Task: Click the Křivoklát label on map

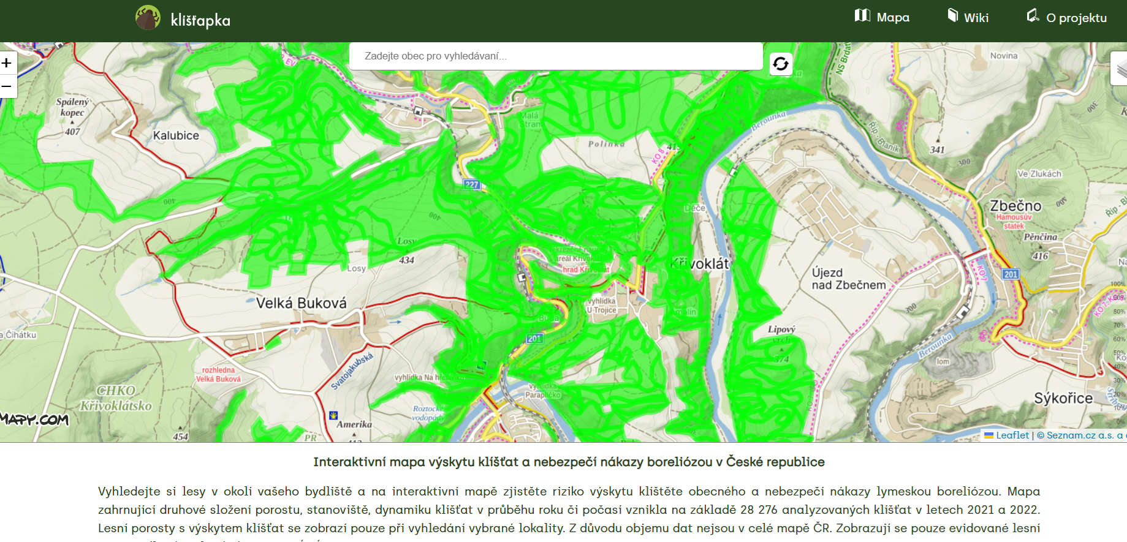Action: [699, 264]
